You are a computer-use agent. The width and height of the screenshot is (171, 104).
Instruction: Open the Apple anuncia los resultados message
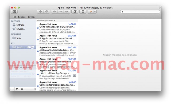point(57,51)
